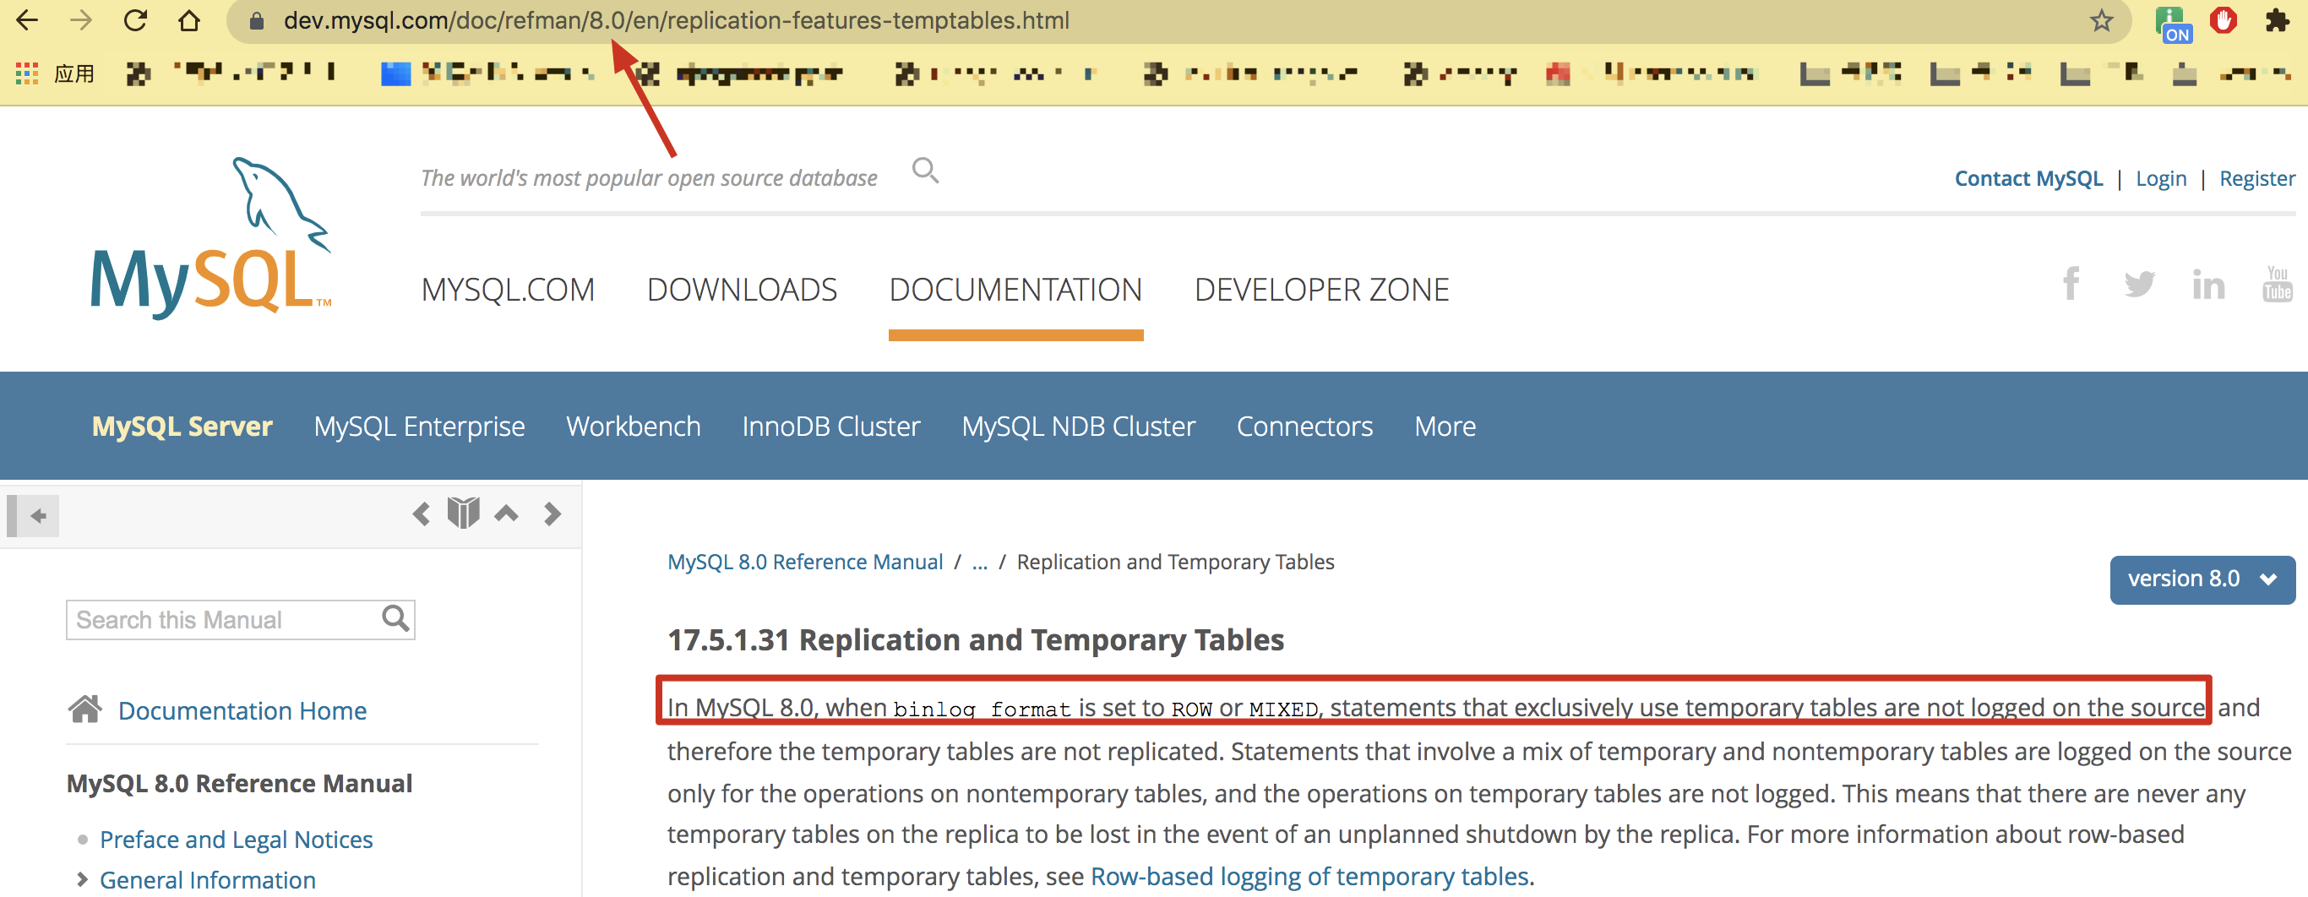Open InnoDB Cluster section

pos(830,427)
